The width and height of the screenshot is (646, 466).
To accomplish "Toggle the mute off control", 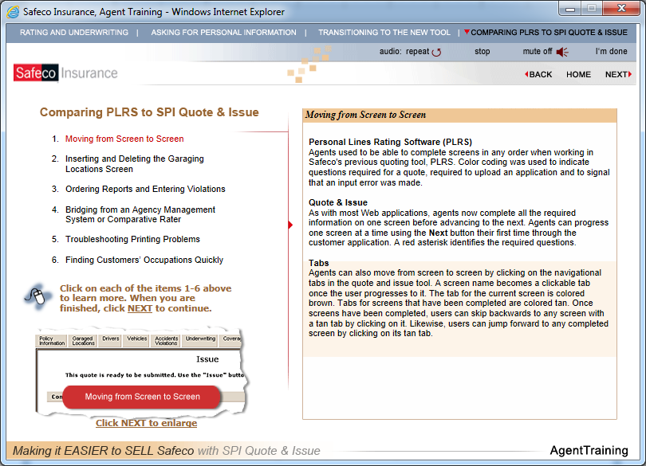I will (545, 52).
